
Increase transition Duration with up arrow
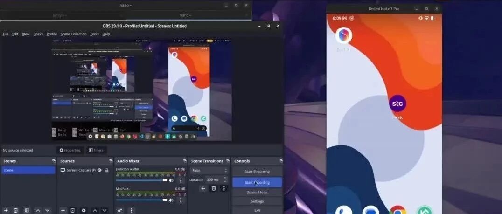225,178
